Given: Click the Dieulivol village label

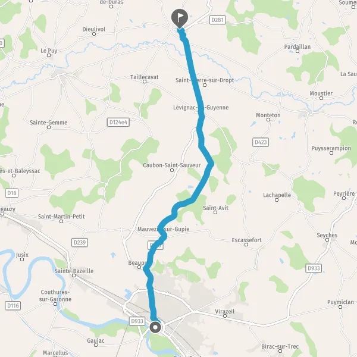Looking at the screenshot, I should [94, 29].
